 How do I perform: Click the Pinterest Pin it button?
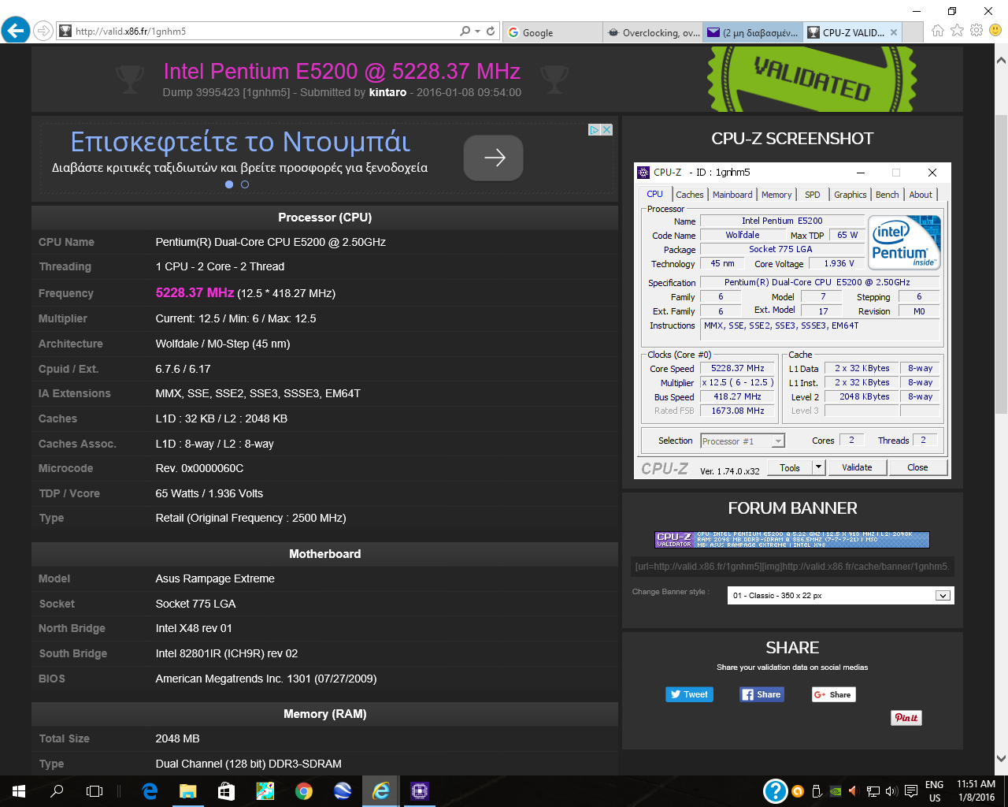coord(906,717)
